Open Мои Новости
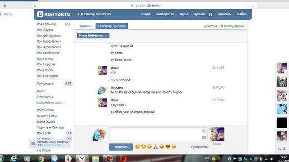The height and width of the screenshot is (162, 289). pos(46,64)
